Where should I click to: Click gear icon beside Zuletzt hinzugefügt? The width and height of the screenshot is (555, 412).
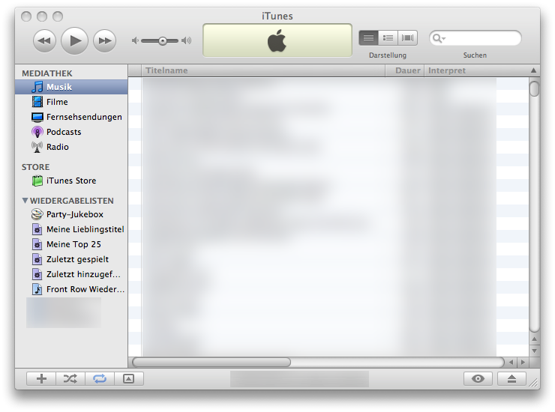pyautogui.click(x=37, y=274)
